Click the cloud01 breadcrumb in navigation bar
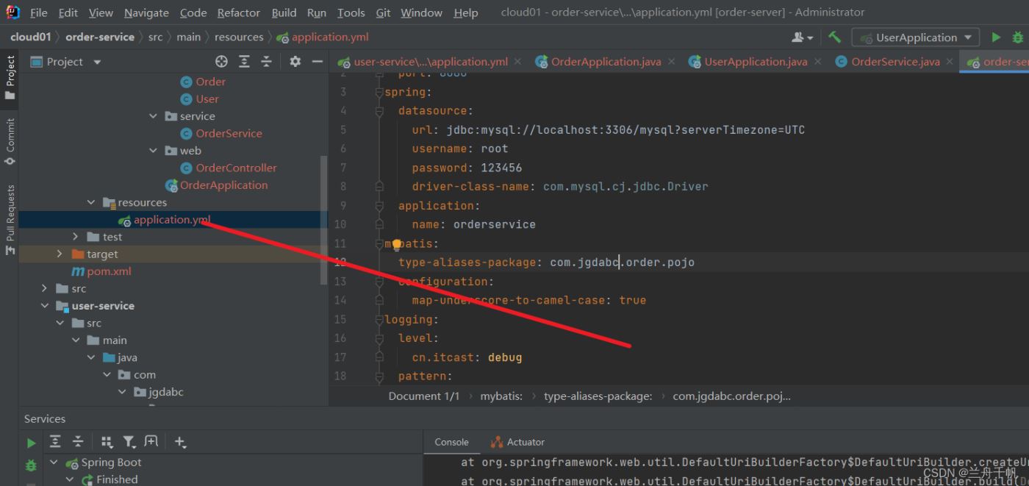 coord(31,37)
